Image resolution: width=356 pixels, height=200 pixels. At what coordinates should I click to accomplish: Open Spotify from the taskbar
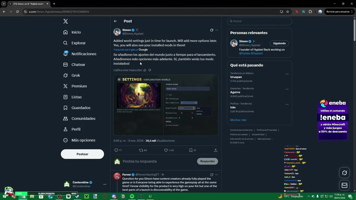tap(132, 196)
